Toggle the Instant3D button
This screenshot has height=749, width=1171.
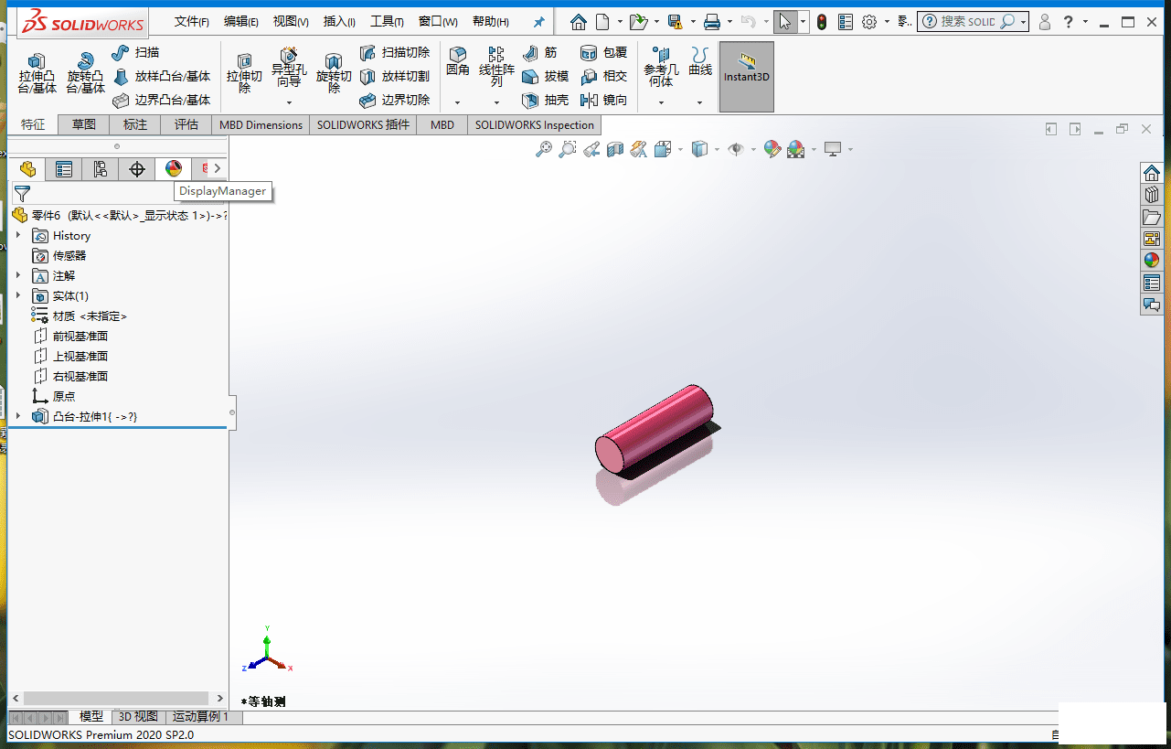(747, 77)
